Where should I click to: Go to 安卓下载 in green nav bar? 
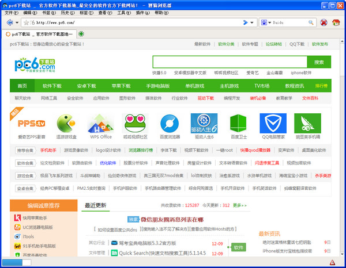86,86
